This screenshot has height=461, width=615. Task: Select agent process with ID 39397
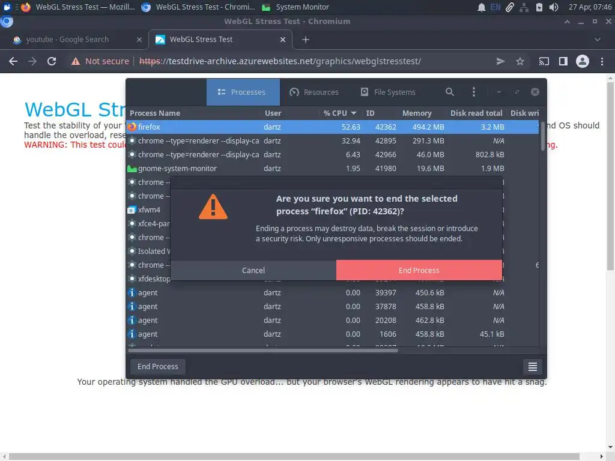[x=333, y=293]
